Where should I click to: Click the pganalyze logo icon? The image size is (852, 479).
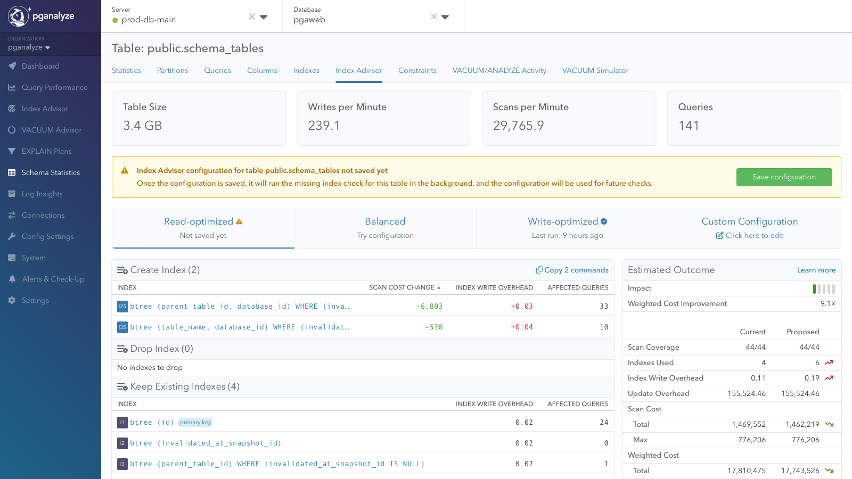point(18,16)
